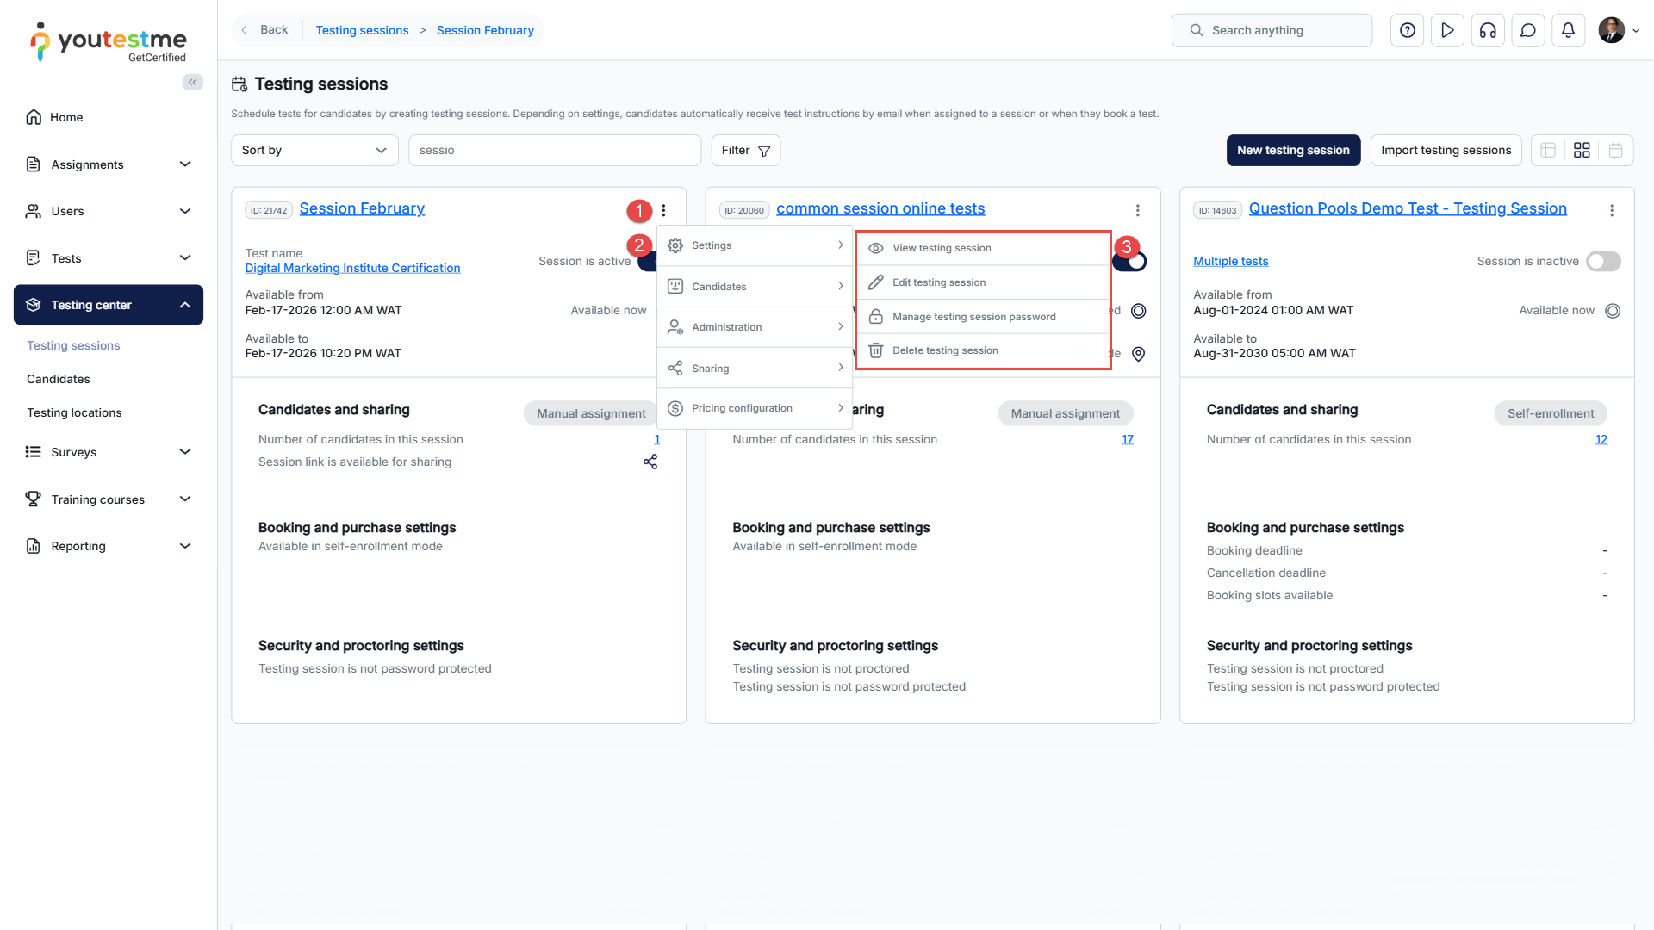Select Edit testing session menu item

pos(939,282)
